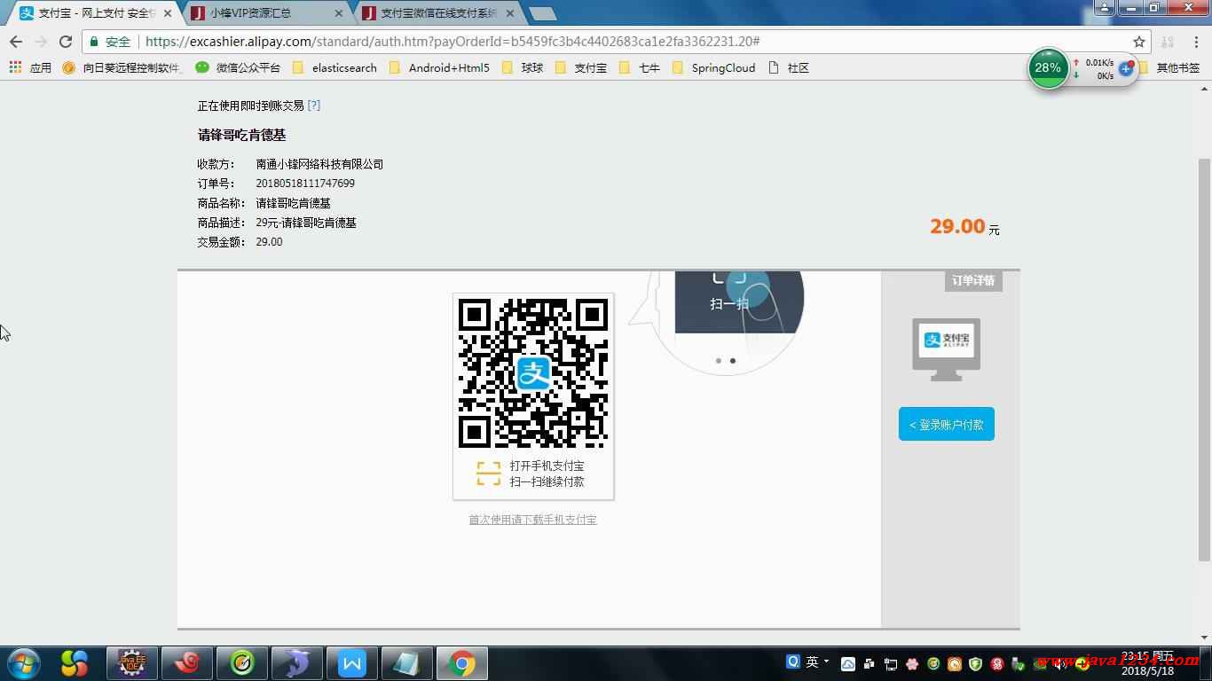Click the Alipay logo inside the QR code
Viewport: 1212px width, 681px height.
click(533, 372)
